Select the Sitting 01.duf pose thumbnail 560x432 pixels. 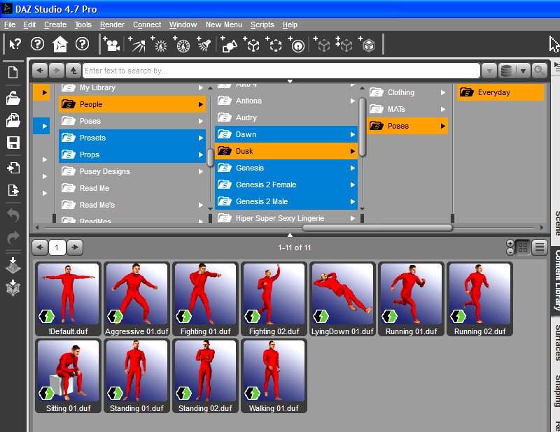click(x=68, y=376)
